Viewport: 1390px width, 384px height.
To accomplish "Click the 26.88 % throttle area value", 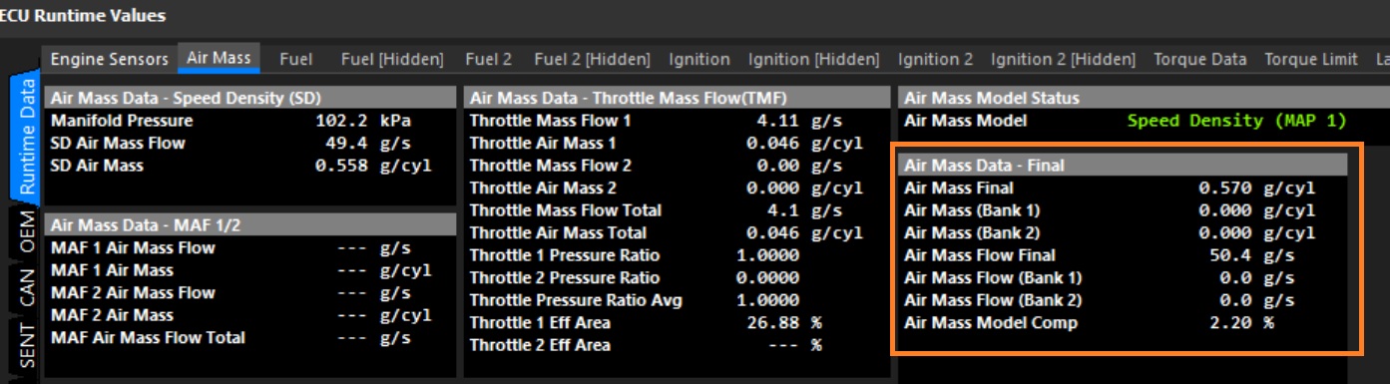I will click(784, 323).
